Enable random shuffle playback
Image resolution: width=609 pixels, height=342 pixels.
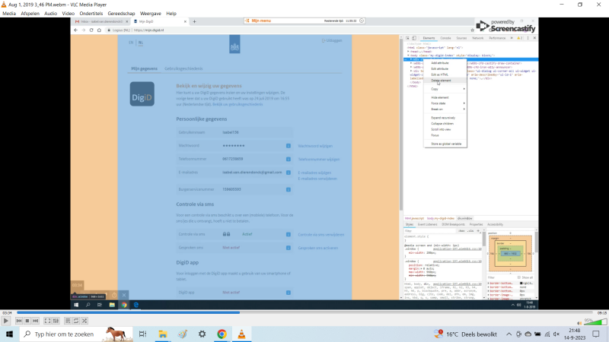(84, 321)
